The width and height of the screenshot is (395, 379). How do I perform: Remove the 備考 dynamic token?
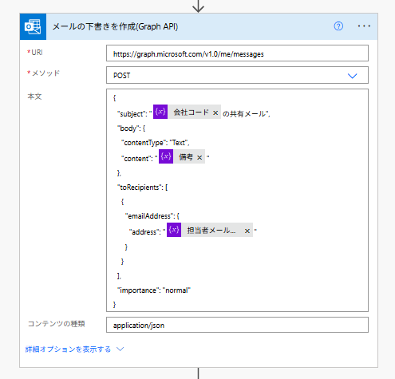[199, 158]
